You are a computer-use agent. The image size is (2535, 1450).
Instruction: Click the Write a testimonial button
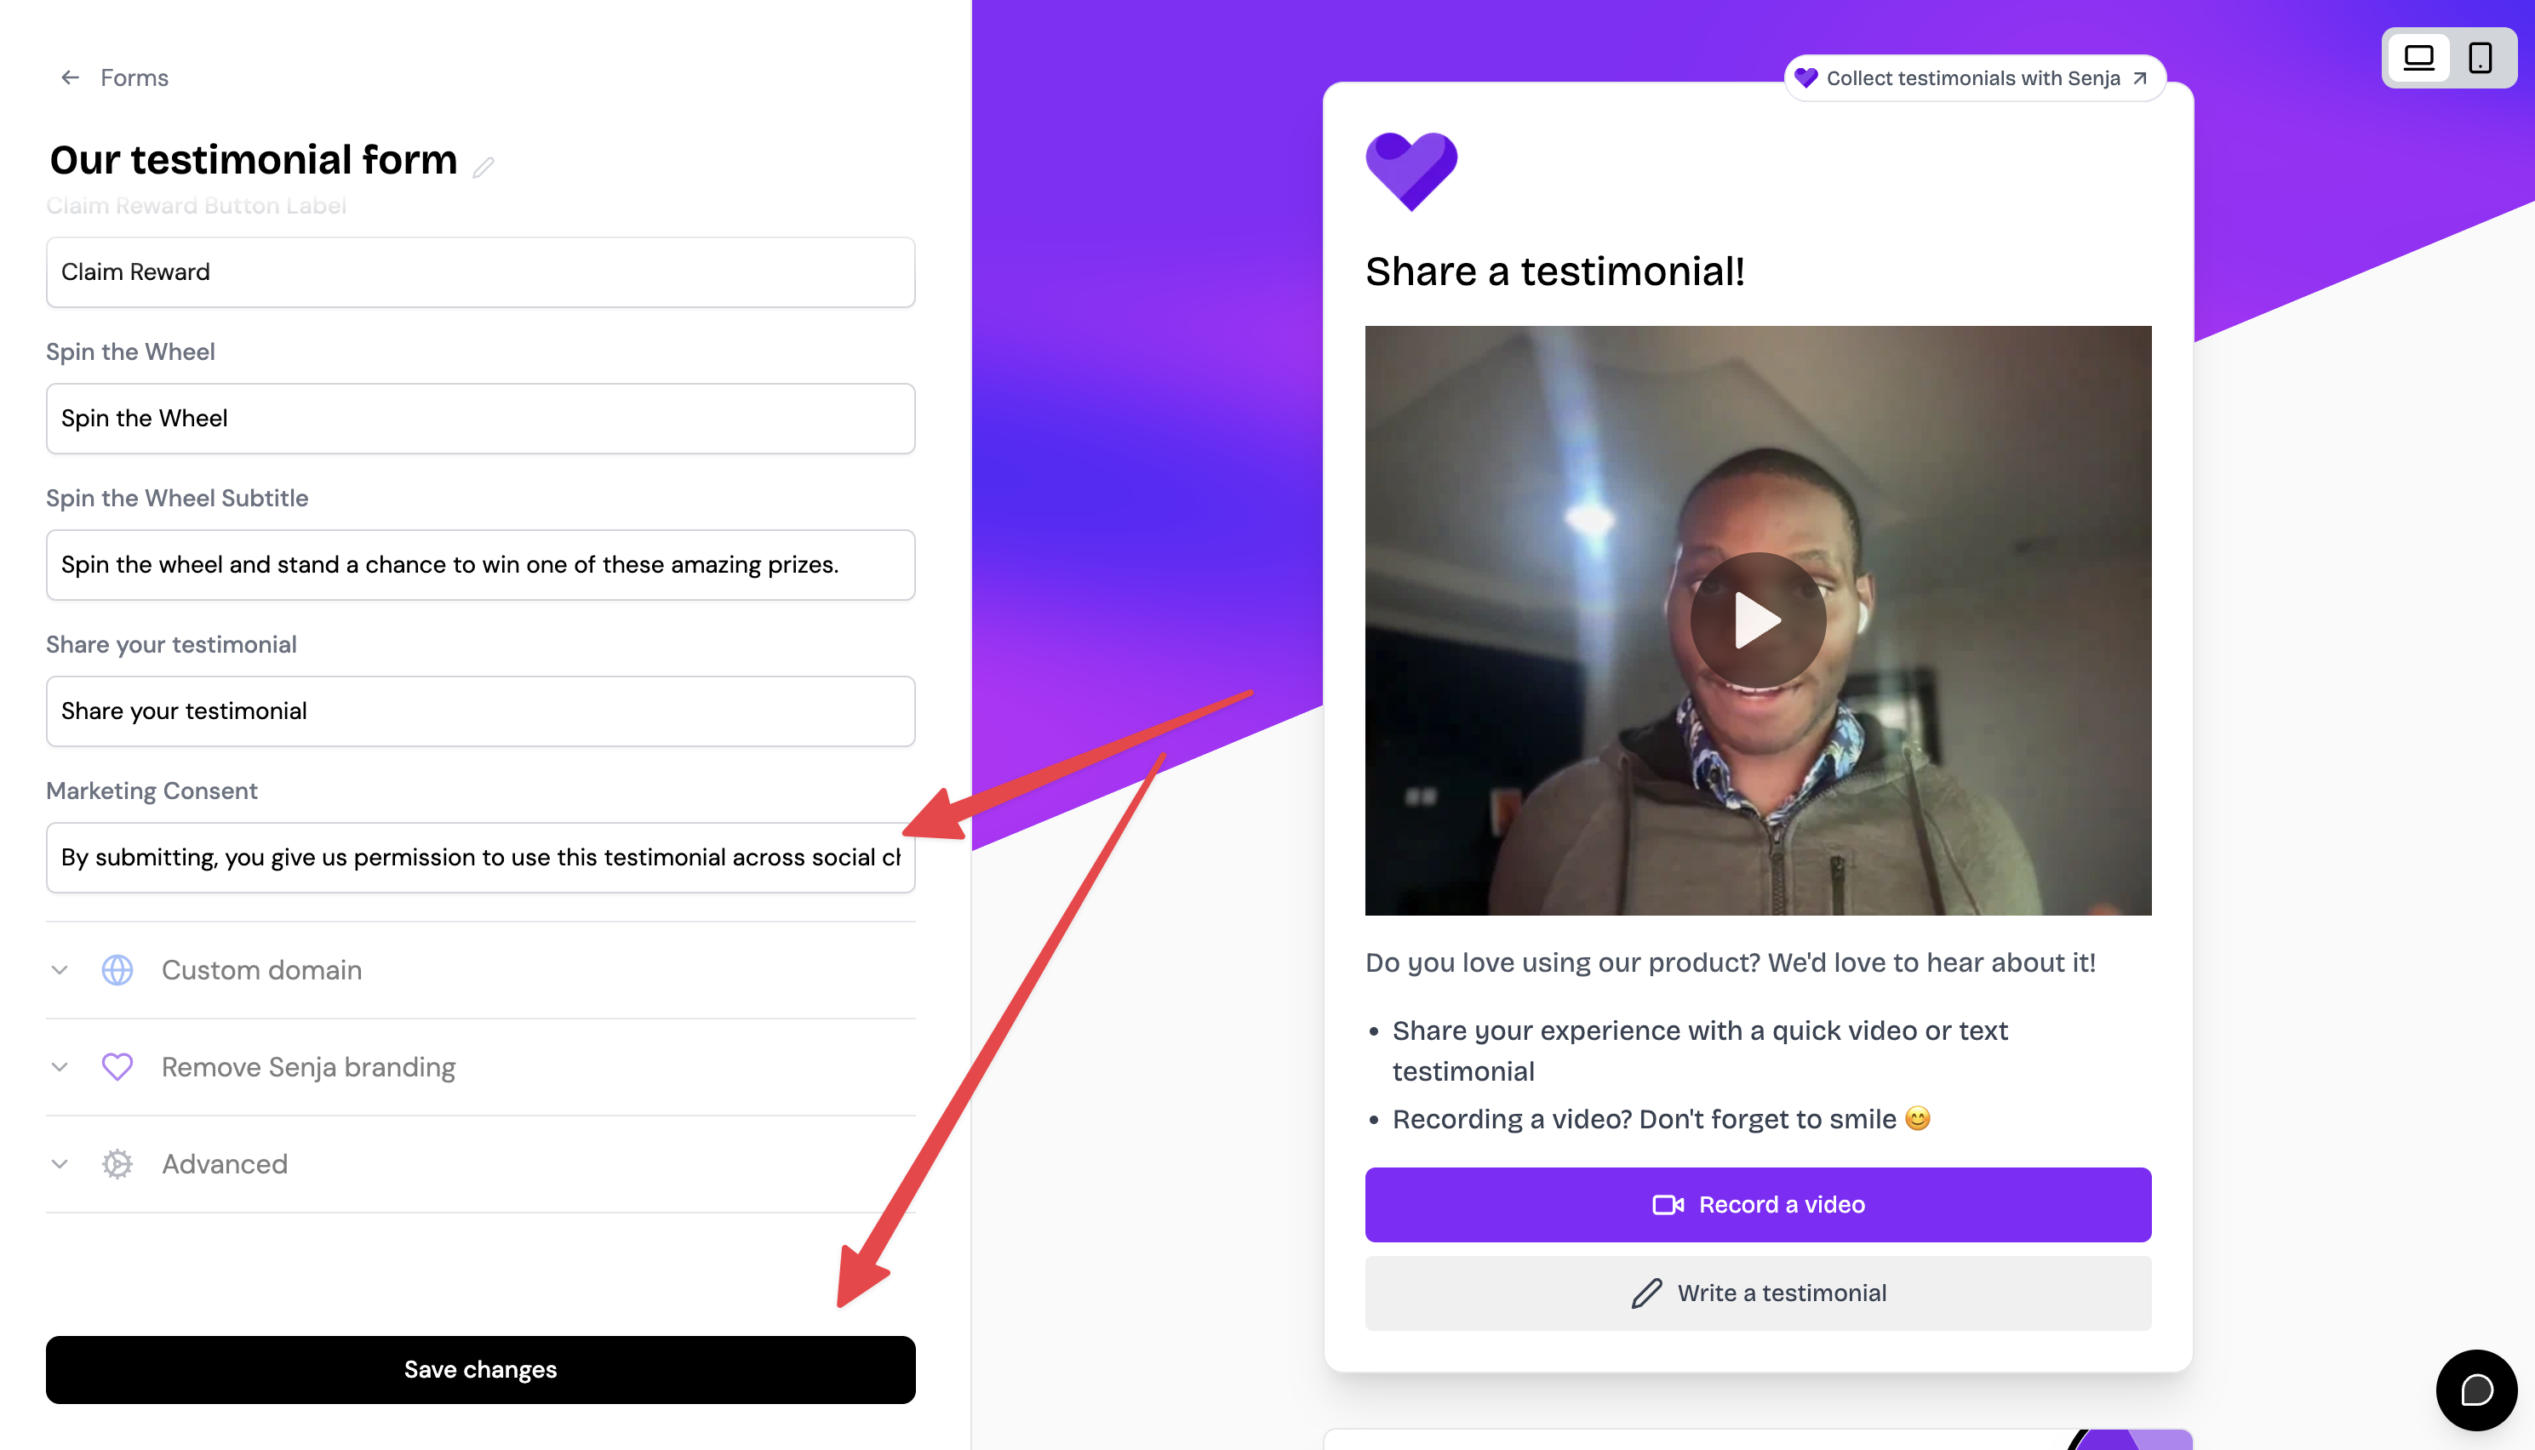tap(1757, 1293)
